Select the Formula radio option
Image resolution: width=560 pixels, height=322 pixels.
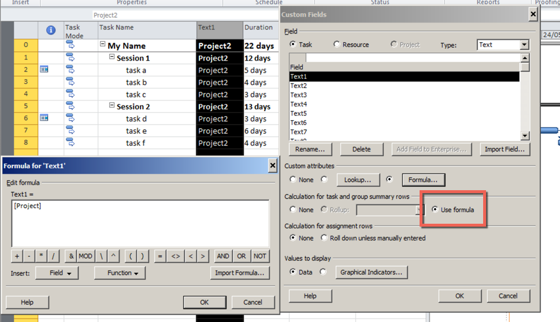[390, 179]
